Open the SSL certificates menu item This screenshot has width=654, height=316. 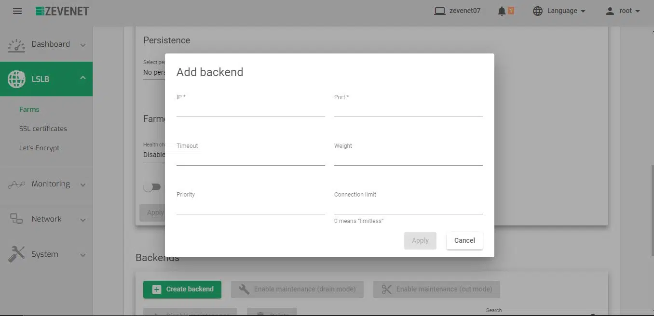click(x=43, y=129)
